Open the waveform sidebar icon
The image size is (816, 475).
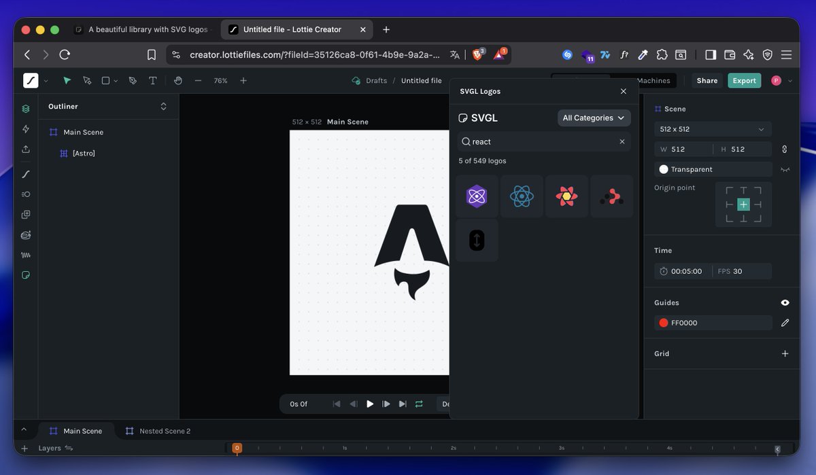(26, 256)
